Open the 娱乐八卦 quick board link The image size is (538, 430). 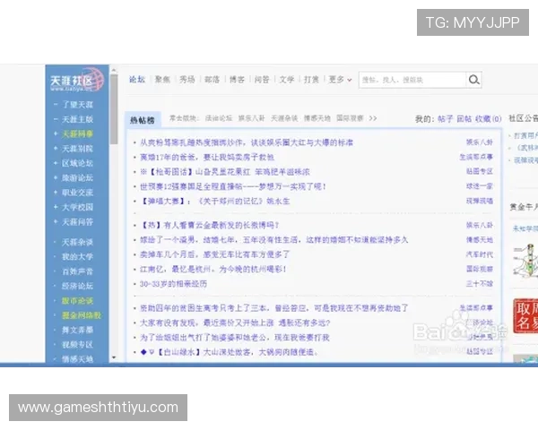coord(251,118)
